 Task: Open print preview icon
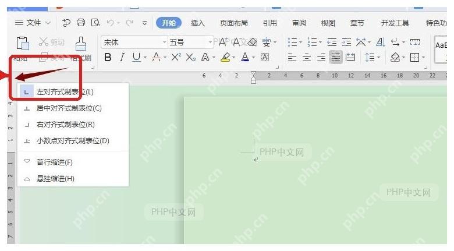click(x=95, y=23)
